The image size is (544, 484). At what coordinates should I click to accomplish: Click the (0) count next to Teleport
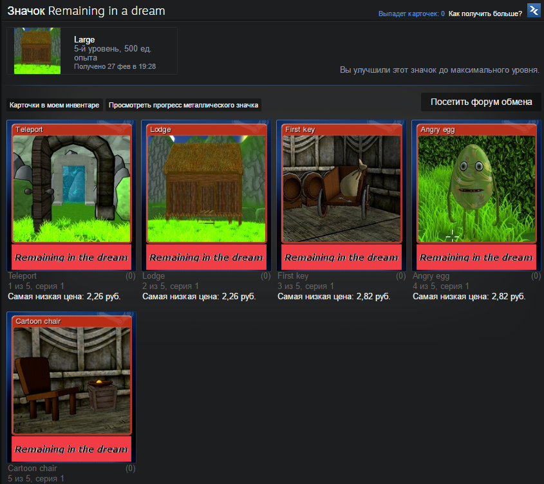[x=131, y=276]
